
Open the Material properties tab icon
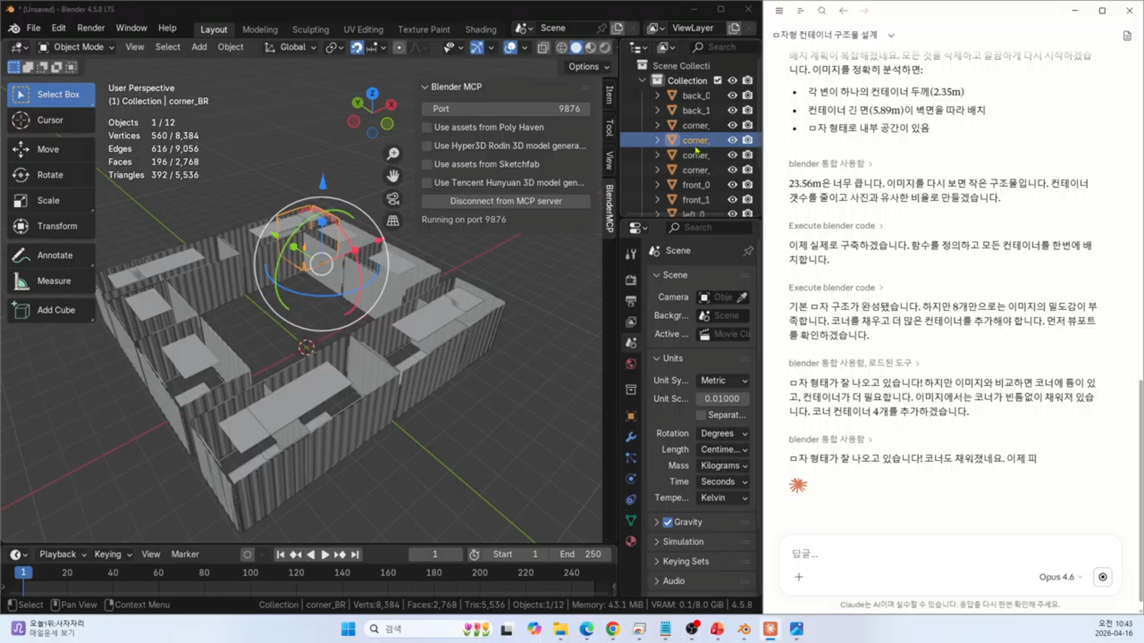click(x=631, y=541)
